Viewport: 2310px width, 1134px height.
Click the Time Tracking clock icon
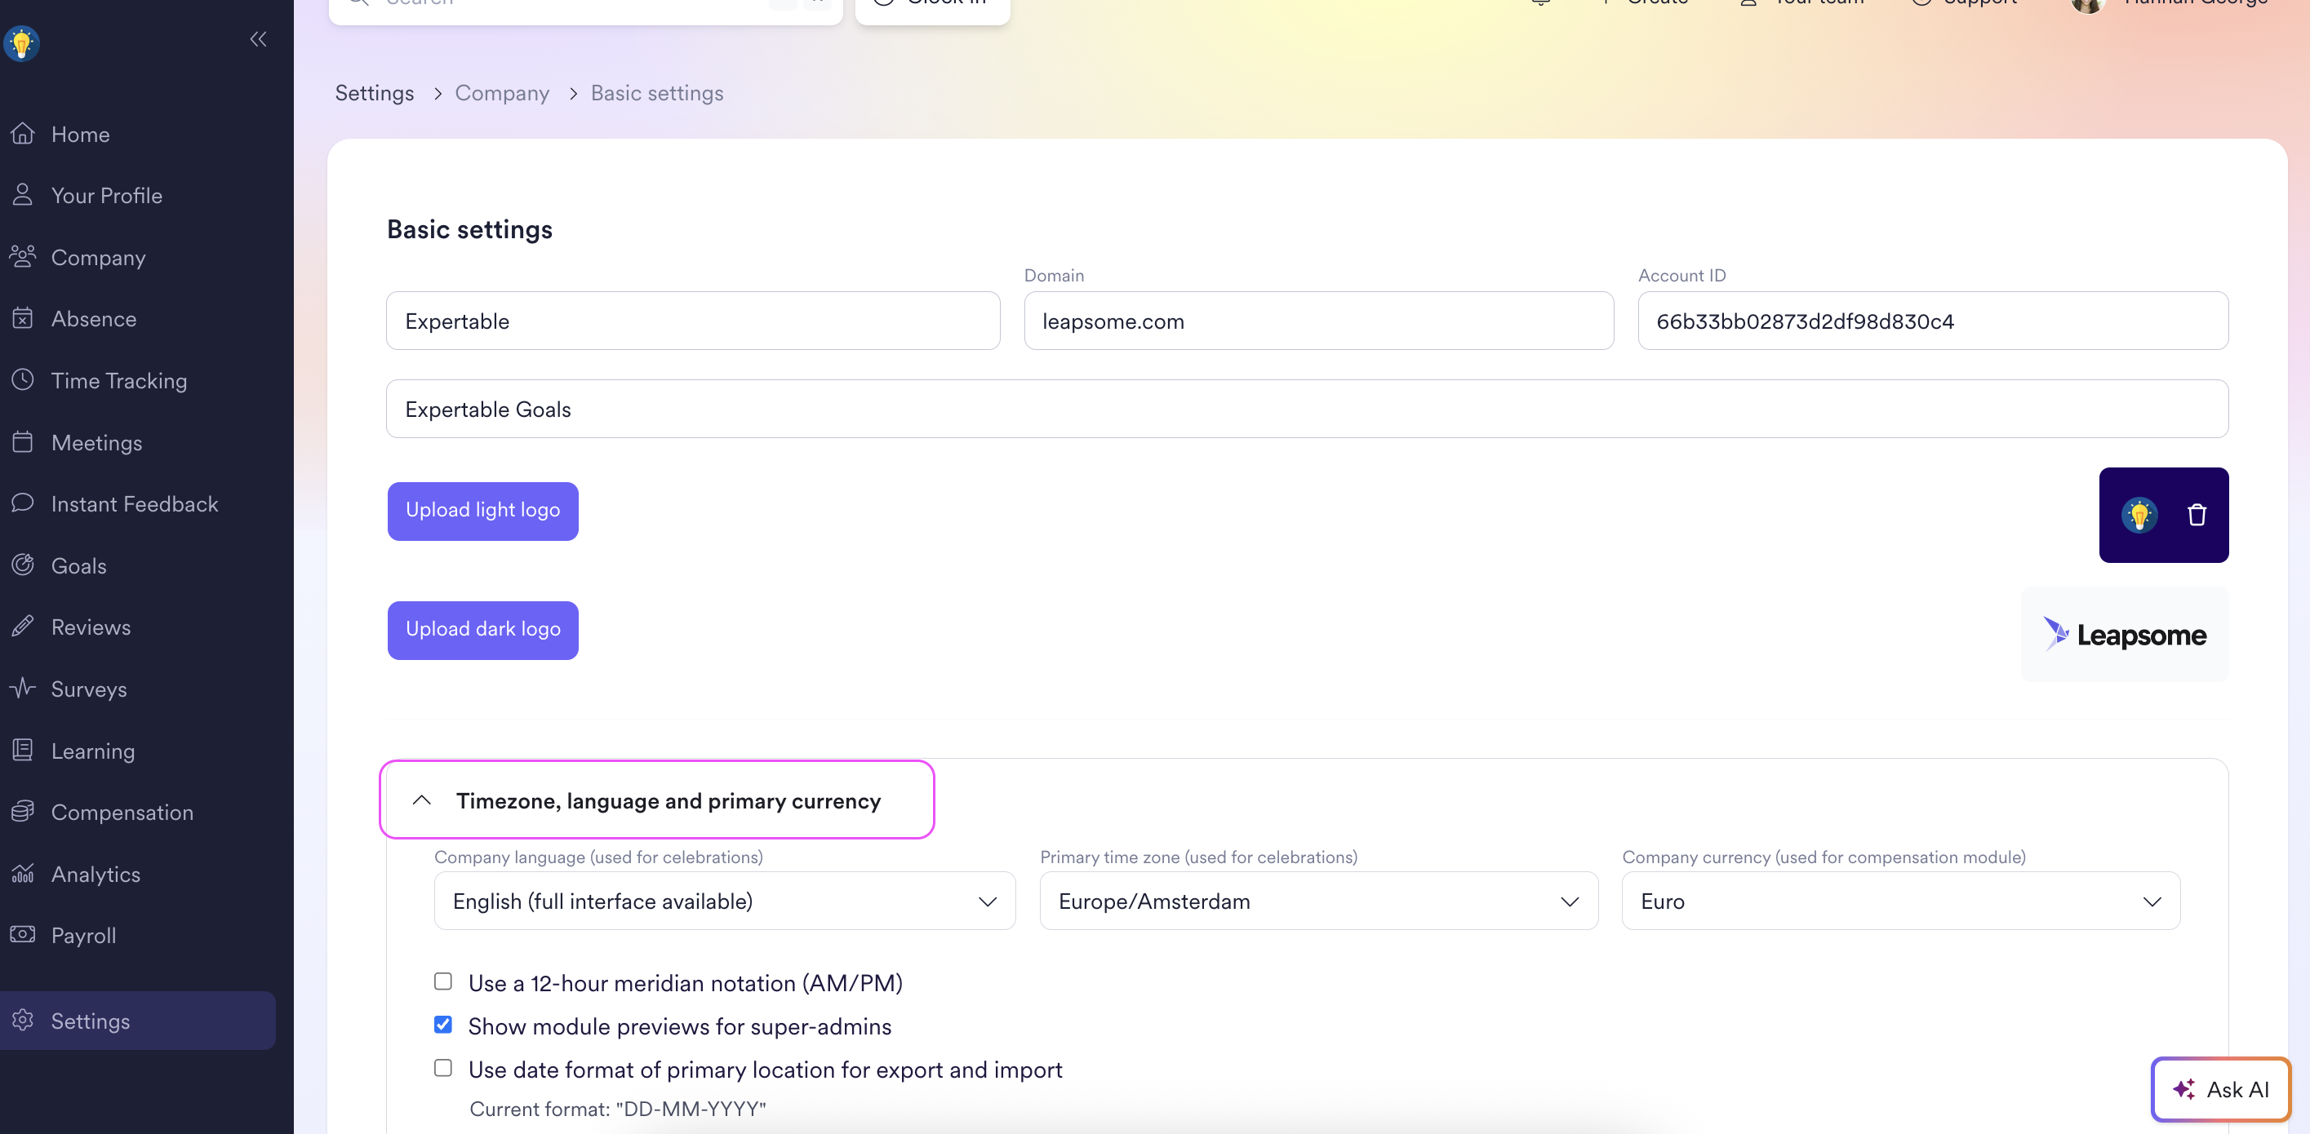[22, 380]
